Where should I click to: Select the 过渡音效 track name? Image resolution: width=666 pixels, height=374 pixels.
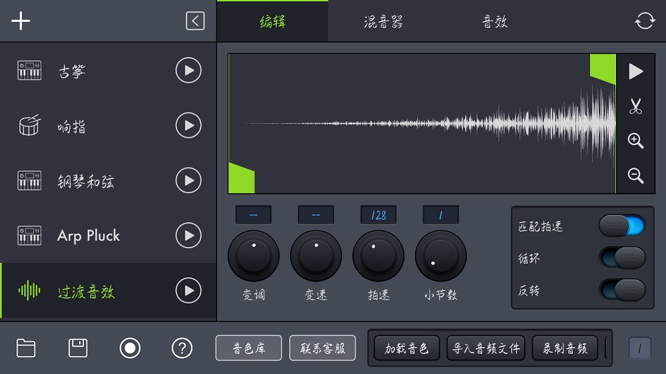[x=86, y=291]
